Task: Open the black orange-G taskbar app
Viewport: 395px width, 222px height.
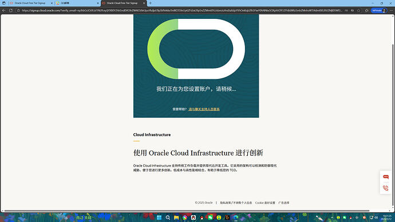Action: click(x=227, y=217)
